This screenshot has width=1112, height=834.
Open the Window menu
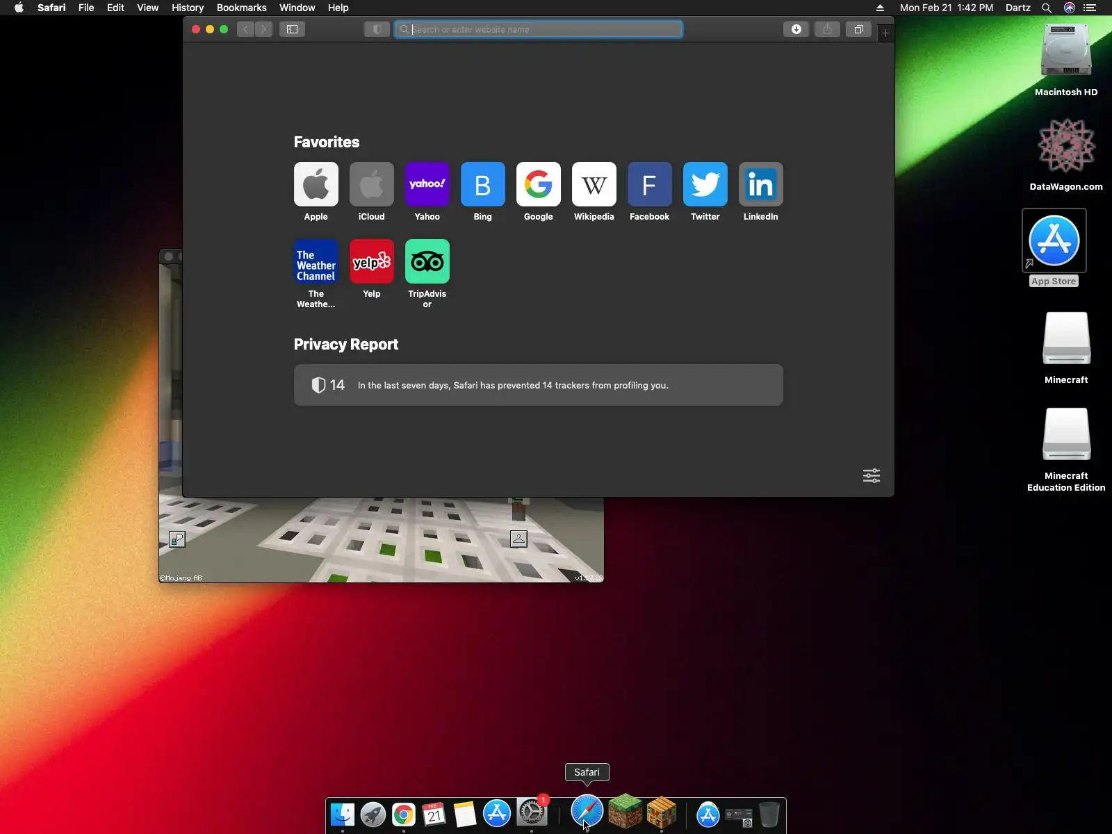tap(297, 8)
